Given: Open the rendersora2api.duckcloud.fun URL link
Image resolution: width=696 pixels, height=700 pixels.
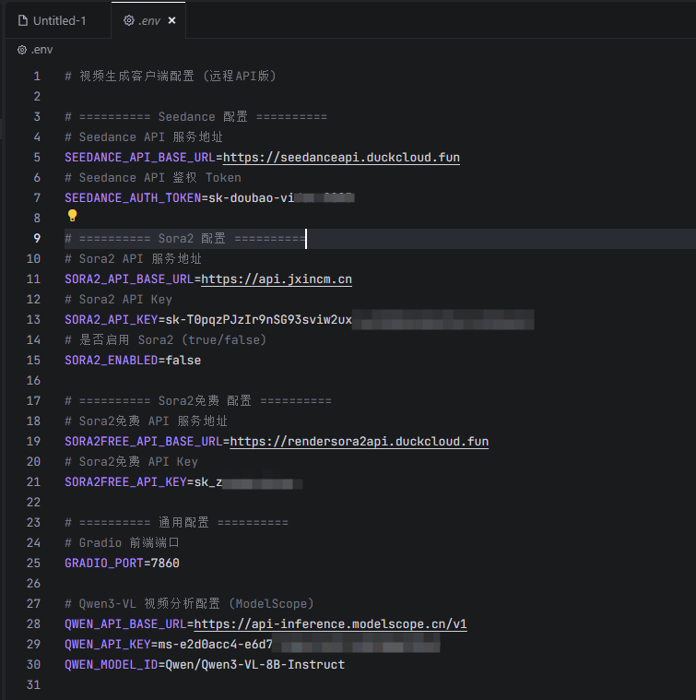Looking at the screenshot, I should (x=360, y=442).
